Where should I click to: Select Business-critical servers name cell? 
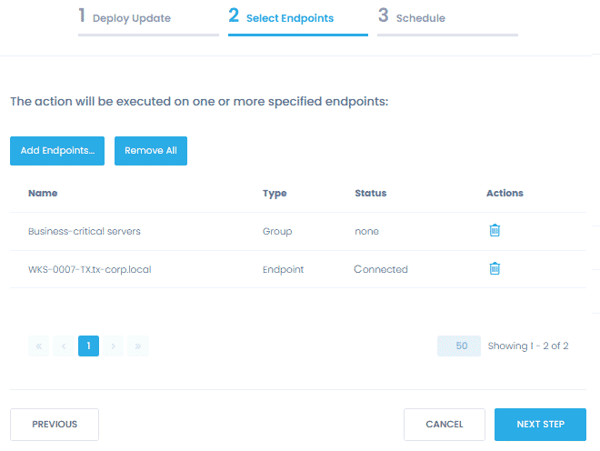pos(85,231)
